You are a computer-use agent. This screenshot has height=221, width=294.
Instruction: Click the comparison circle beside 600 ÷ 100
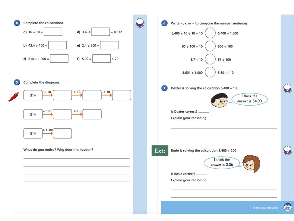(x=210, y=46)
